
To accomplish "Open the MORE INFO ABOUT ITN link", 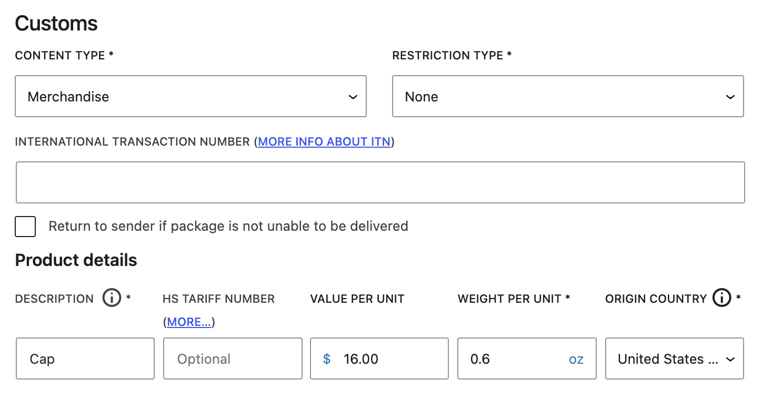I will coord(324,141).
